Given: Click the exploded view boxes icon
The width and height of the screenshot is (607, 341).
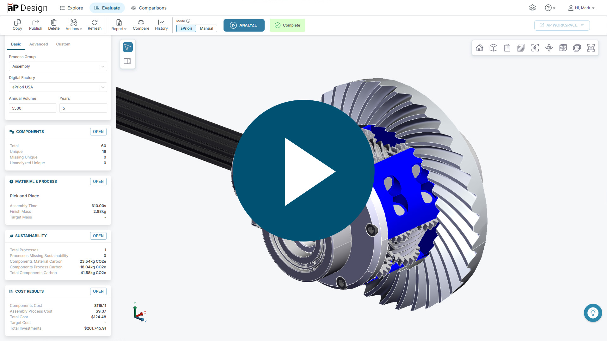Looking at the screenshot, I should (577, 48).
